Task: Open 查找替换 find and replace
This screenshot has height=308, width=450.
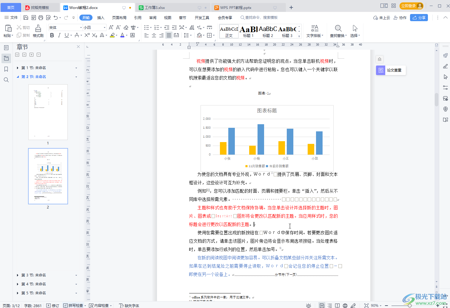Action: (x=338, y=31)
